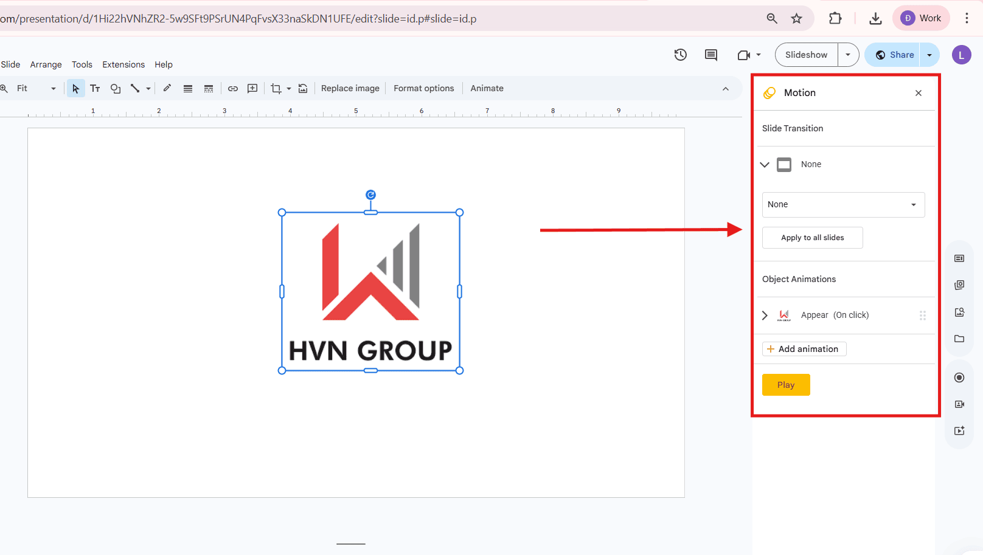Viewport: 983px width, 555px height.
Task: Add a comment using the toolbar icon
Action: click(x=252, y=88)
